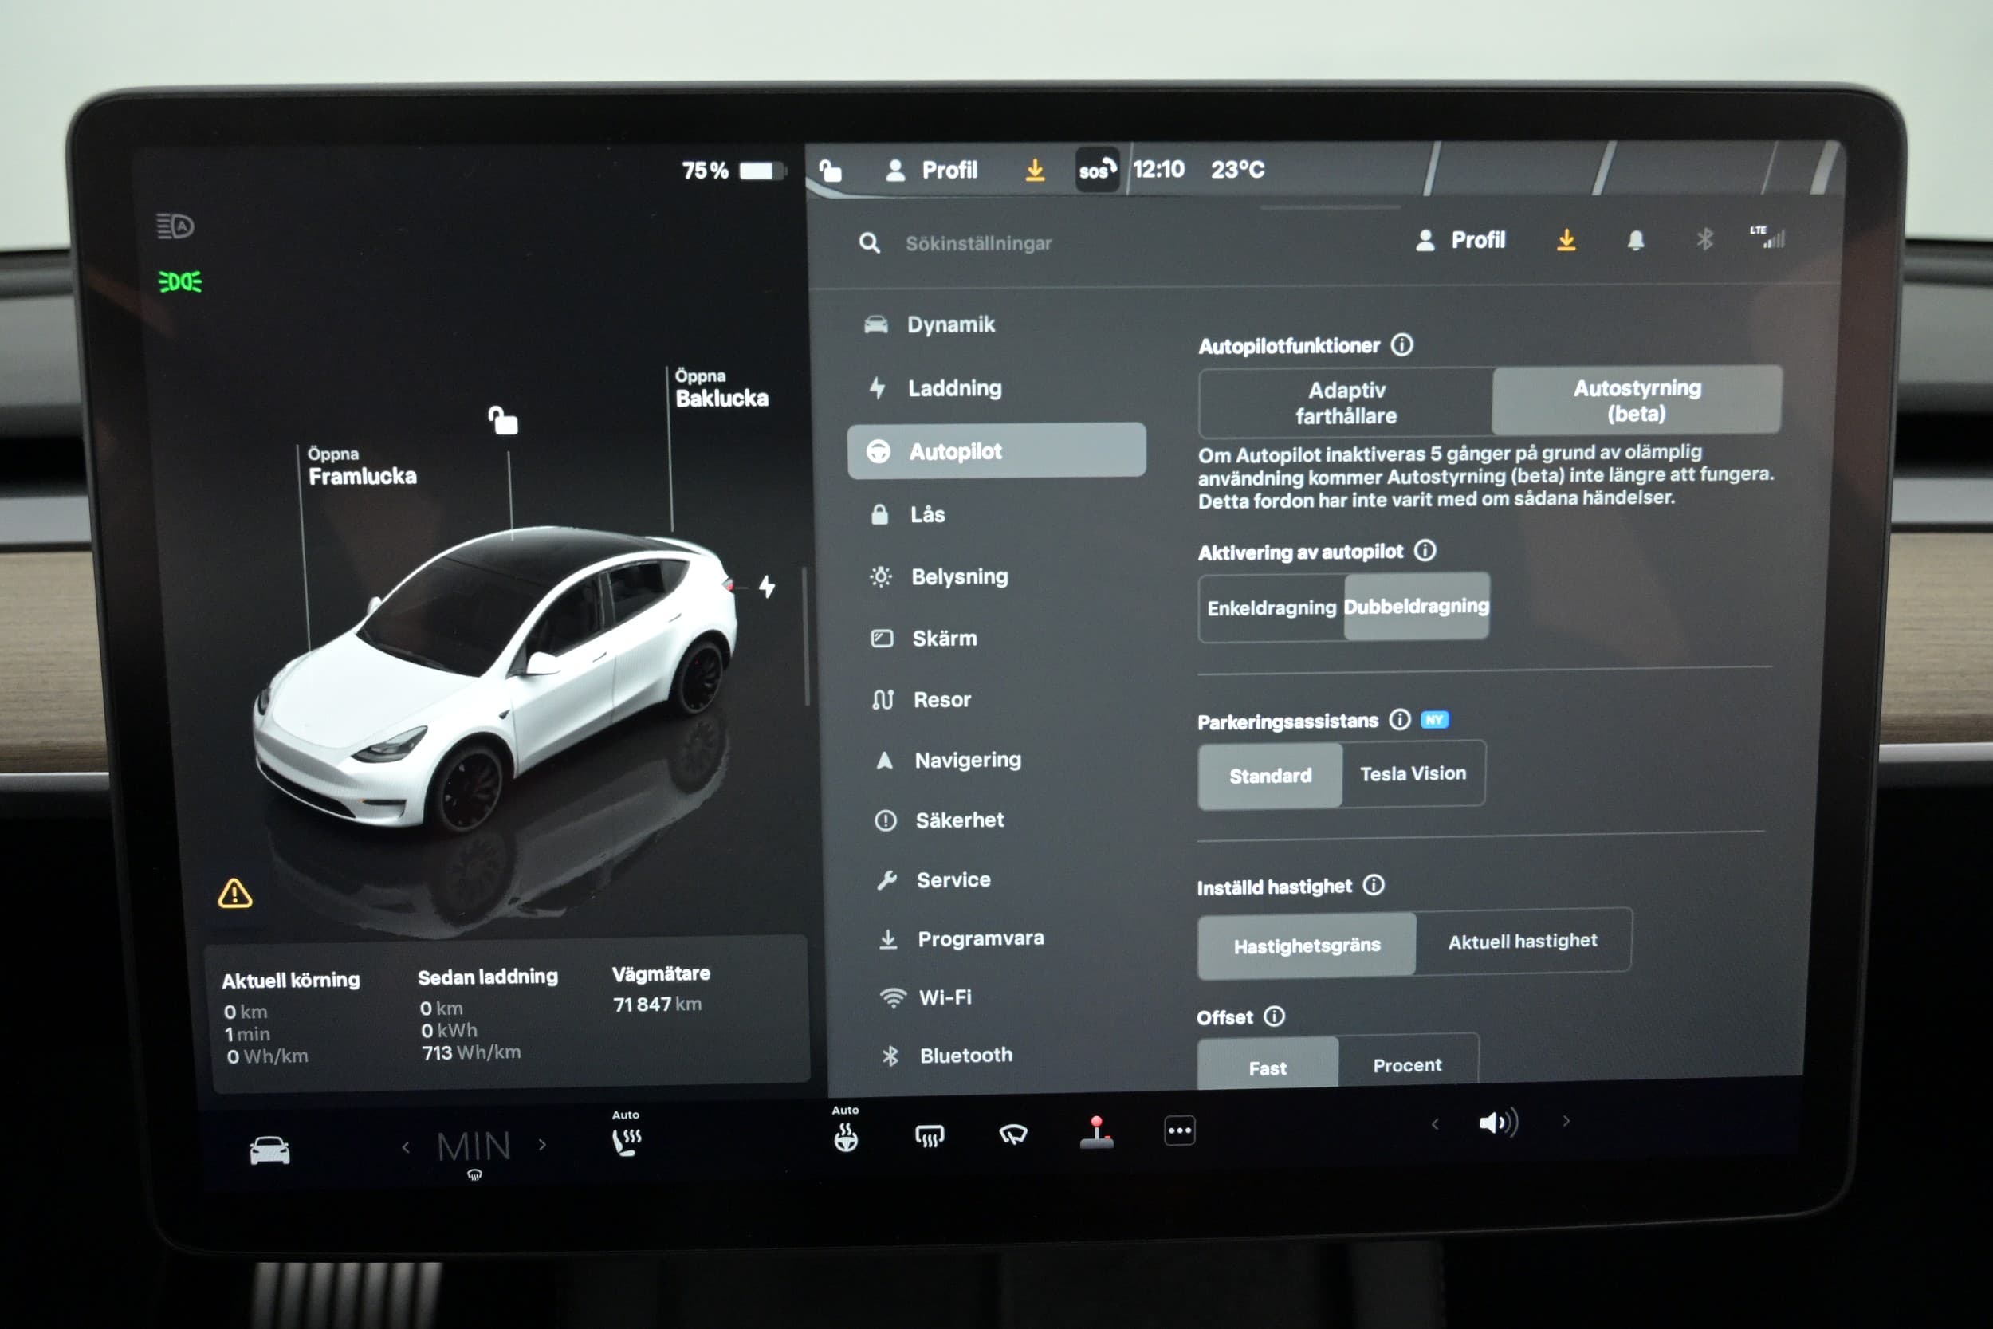The height and width of the screenshot is (1329, 1993).
Task: Tap Öppna Baklucka to open trunk
Action: point(721,389)
